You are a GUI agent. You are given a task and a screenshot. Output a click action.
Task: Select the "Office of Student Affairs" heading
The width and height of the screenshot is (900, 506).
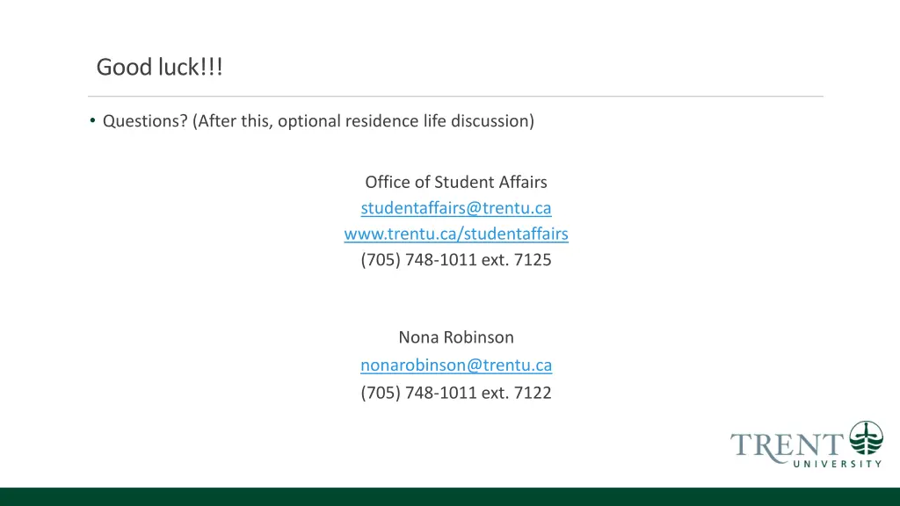coord(456,182)
